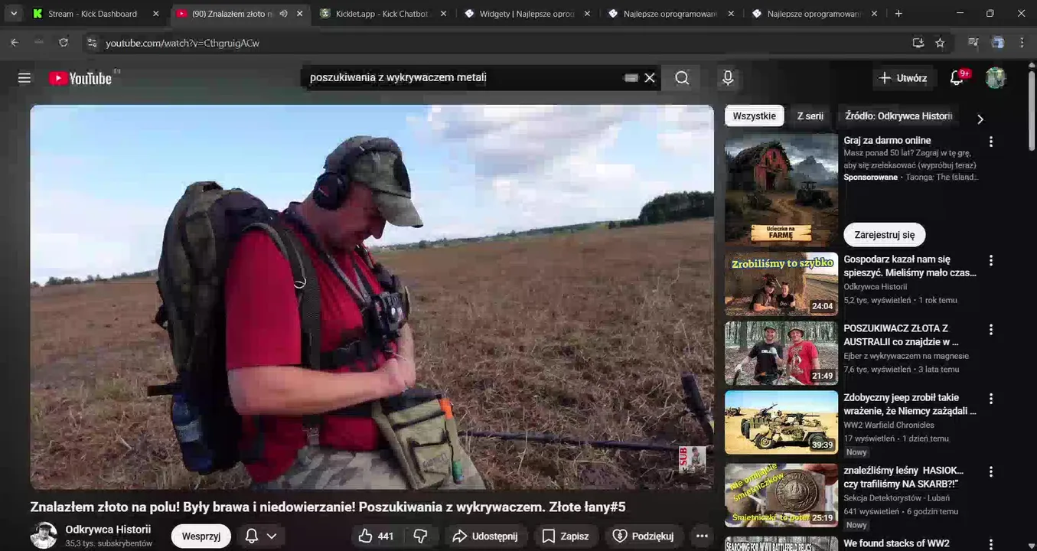Click the WW2 Warfield Chronicles channel name
The image size is (1037, 551).
click(889, 425)
